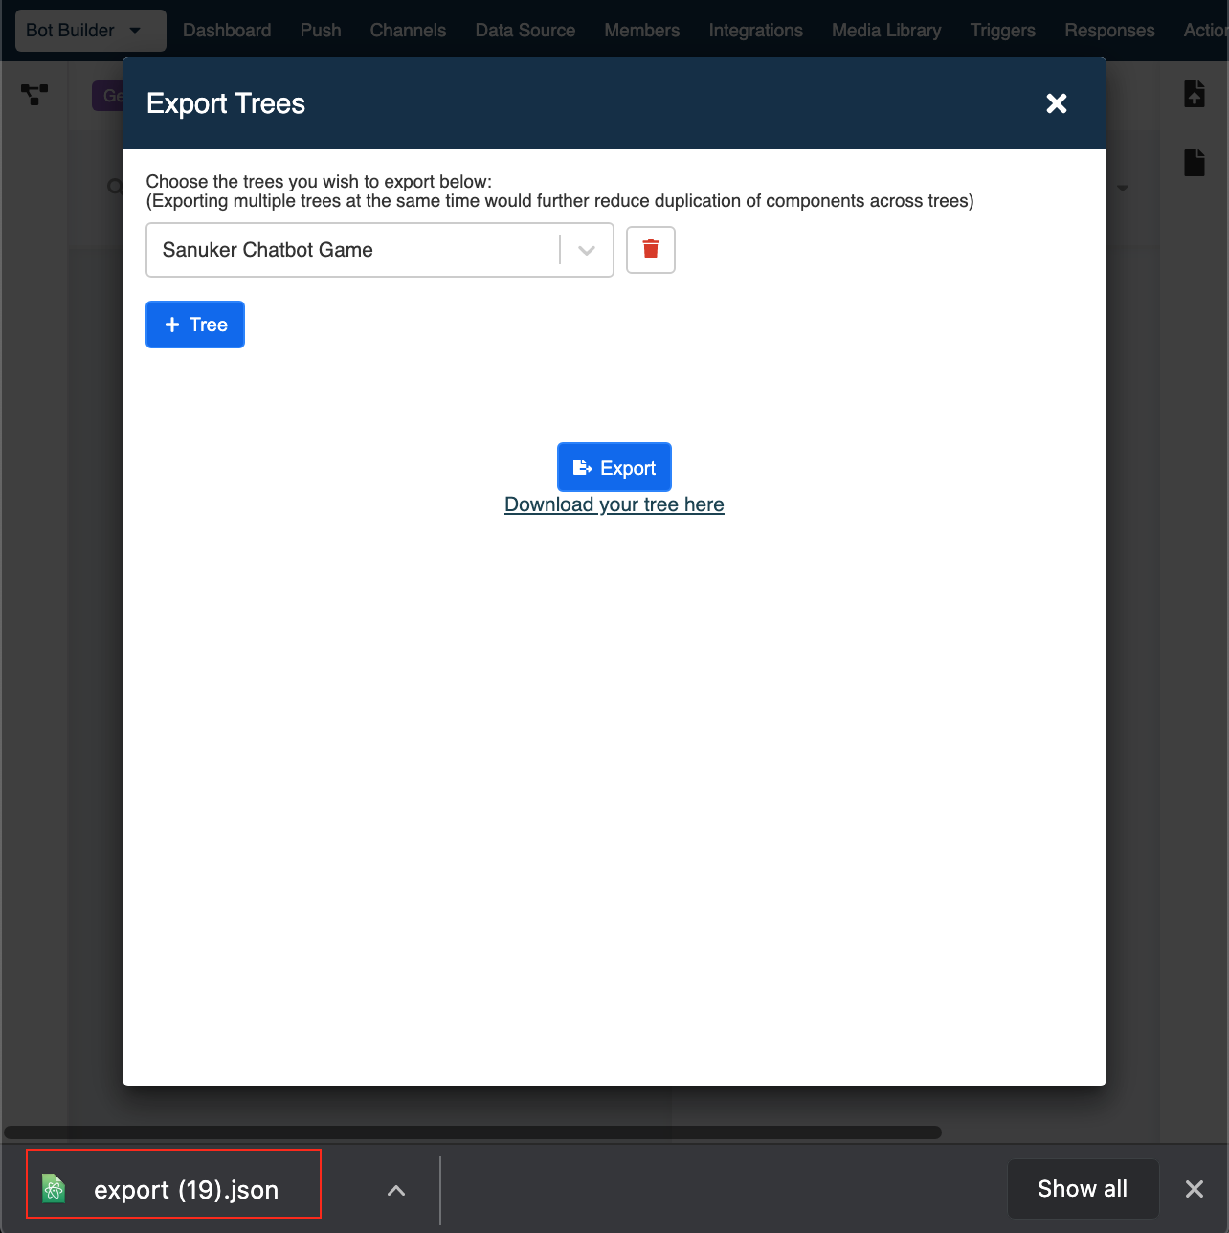Click the upload file icon on right
This screenshot has height=1233, width=1229.
point(1194,94)
